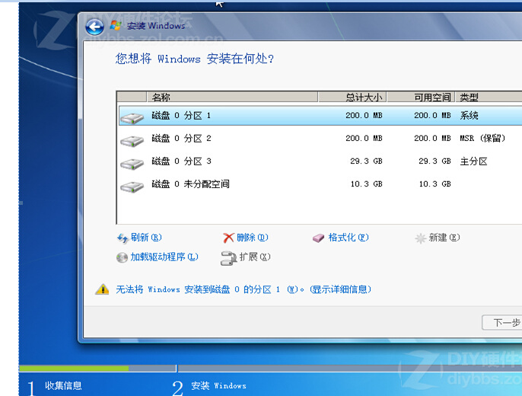The image size is (522, 396).
Task: Click heading 您想将 Windows 安装在何处?
Action: 195,59
